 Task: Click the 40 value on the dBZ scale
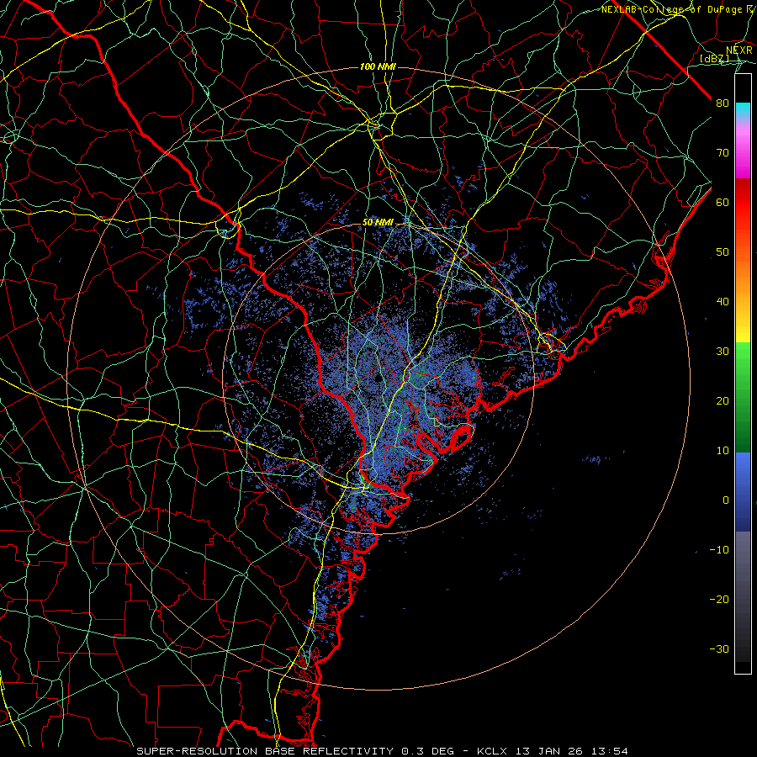pos(723,302)
